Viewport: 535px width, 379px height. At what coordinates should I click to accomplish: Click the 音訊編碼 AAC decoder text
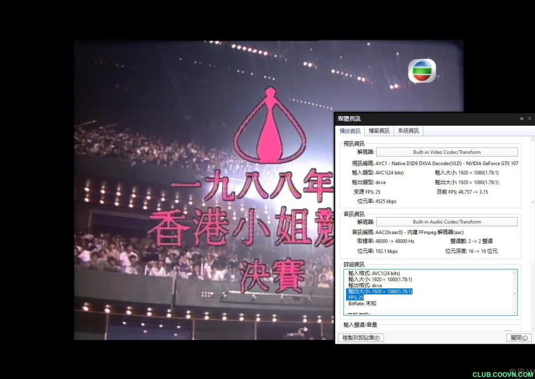pos(408,233)
